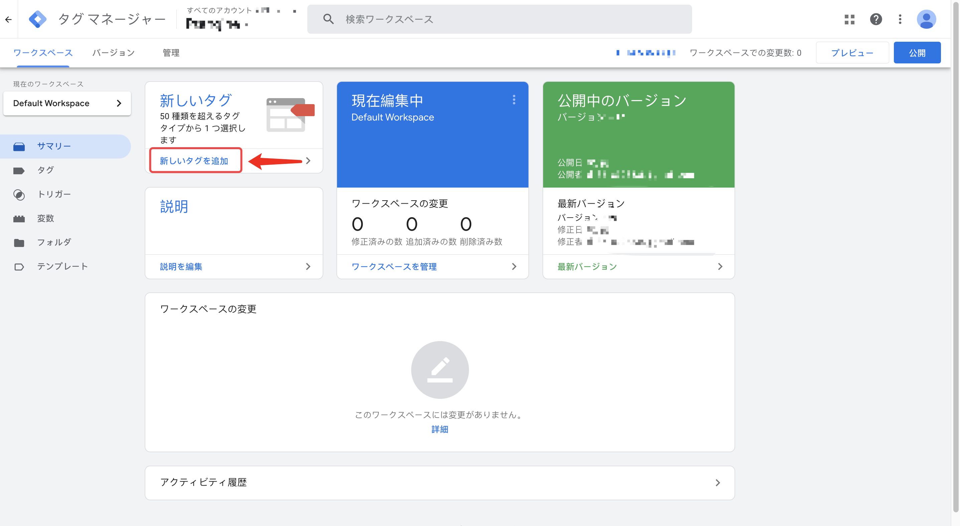Click the pencil edit circle icon

click(440, 370)
